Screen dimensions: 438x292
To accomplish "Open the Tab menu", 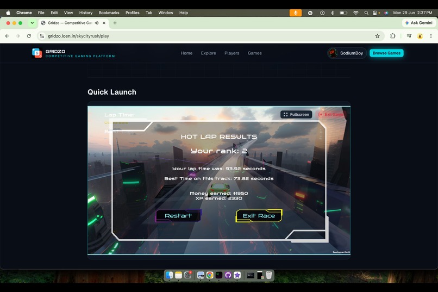I will [x=149, y=13].
